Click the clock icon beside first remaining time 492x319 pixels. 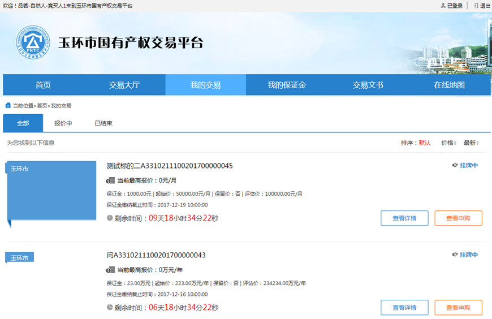[110, 218]
